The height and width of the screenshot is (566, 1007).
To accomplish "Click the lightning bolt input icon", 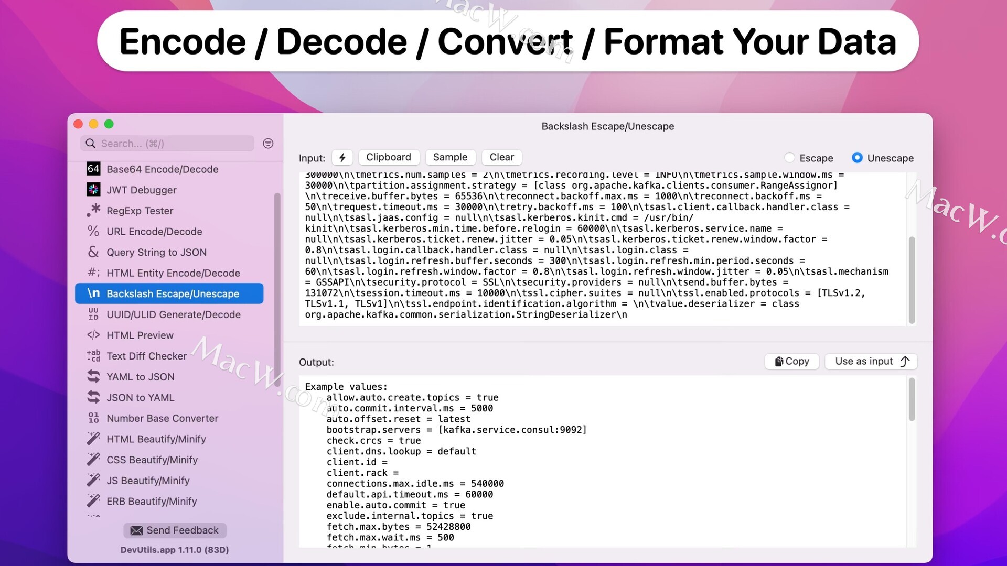I will [x=342, y=157].
